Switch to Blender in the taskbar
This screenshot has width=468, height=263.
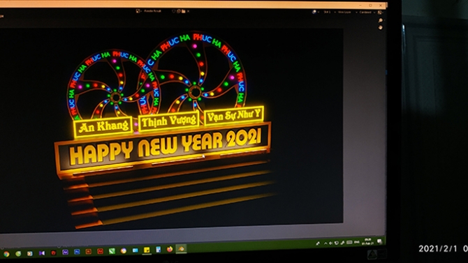181,248
